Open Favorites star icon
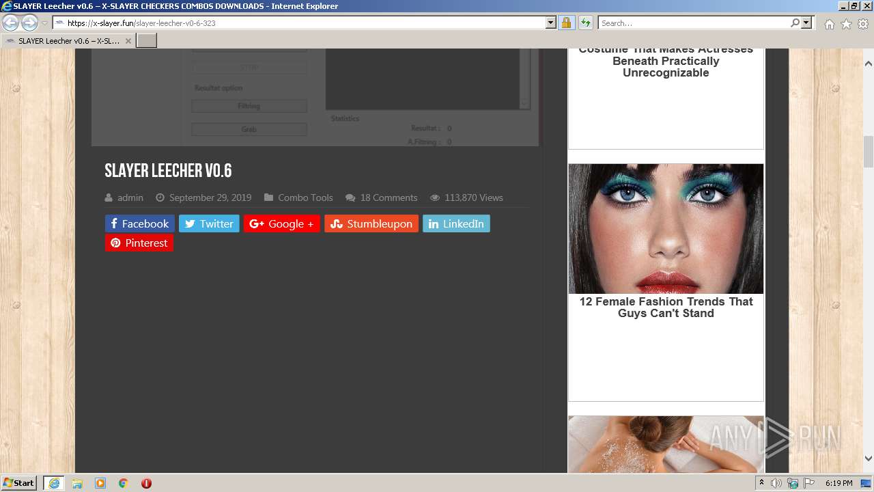The width and height of the screenshot is (874, 492). click(846, 24)
